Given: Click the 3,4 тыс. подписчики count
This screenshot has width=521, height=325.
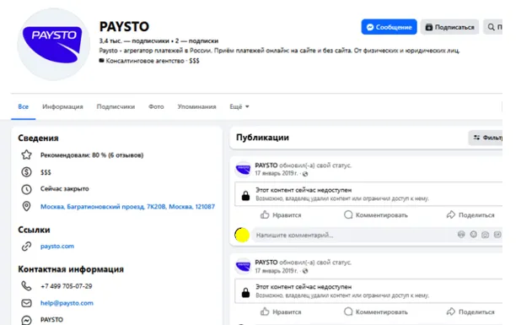Looking at the screenshot, I should 134,41.
